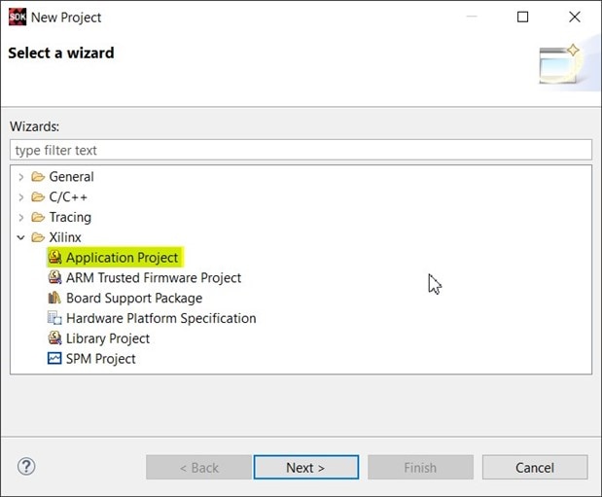Click the SPM Project icon

click(55, 359)
